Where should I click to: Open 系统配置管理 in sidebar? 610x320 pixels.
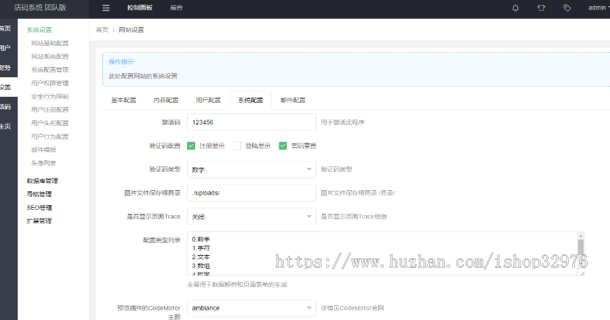49,70
